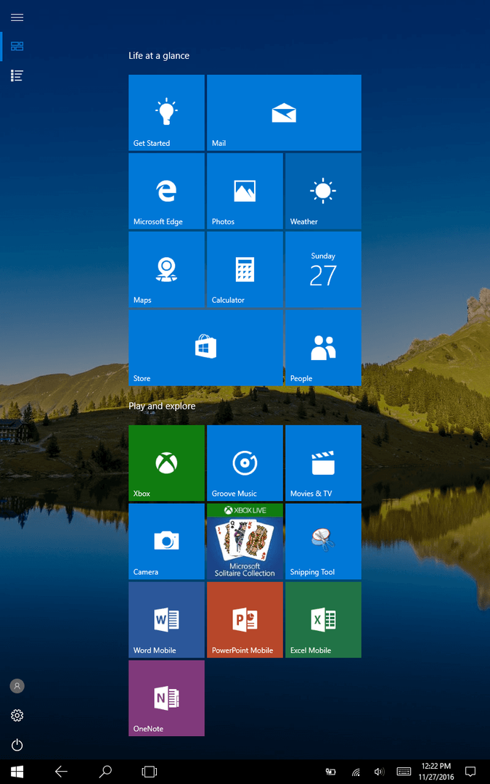Open Microsoft Solitaire Collection tile
Image resolution: width=490 pixels, height=784 pixels.
tap(245, 542)
